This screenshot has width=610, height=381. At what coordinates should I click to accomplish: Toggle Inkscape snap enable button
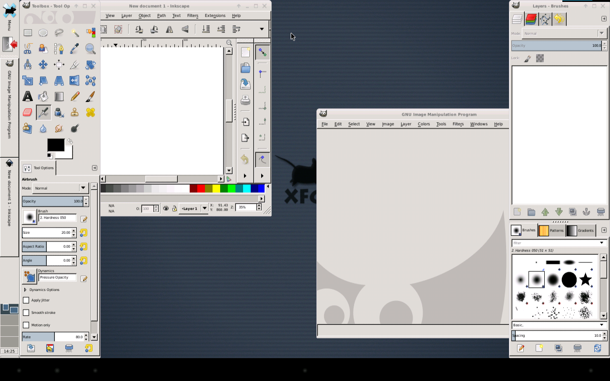coord(262,52)
